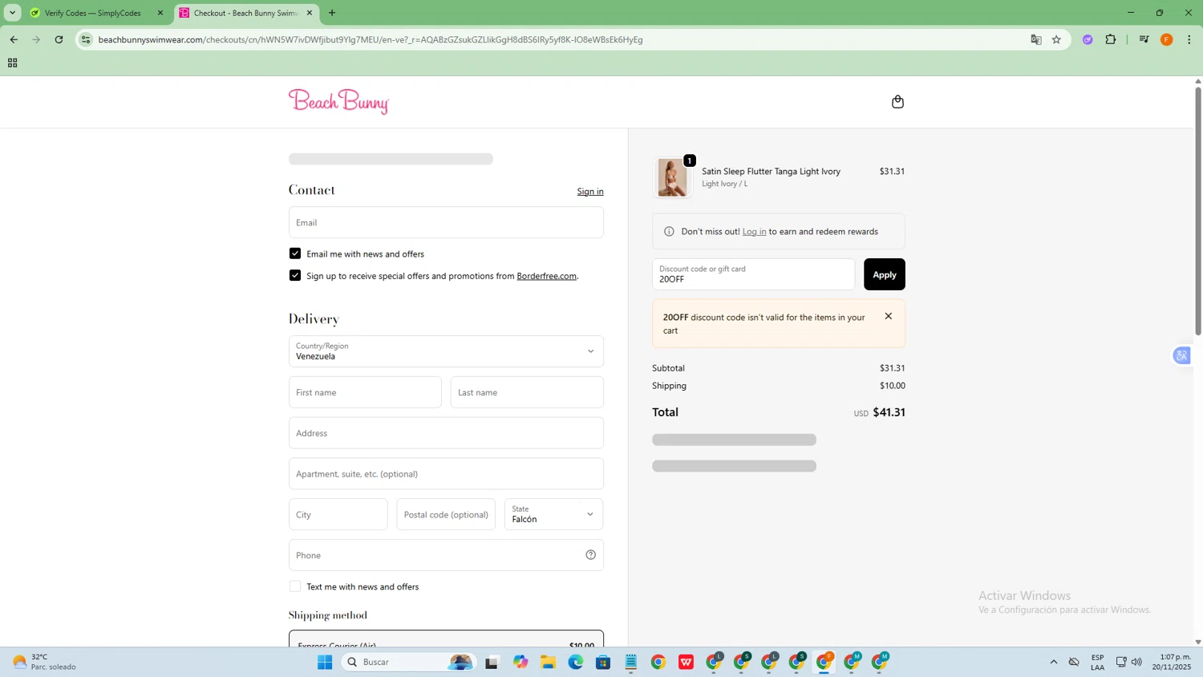
Task: Open WPS Office from taskbar
Action: coord(686,662)
